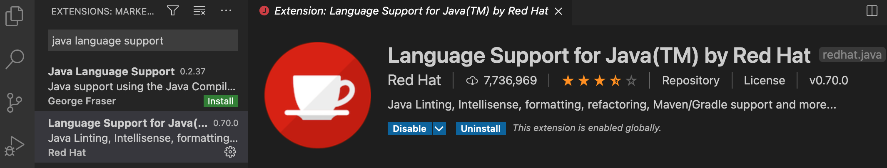
Task: Uninstall the Red Hat Java extension
Action: [x=481, y=128]
